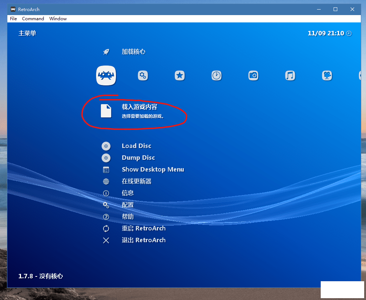Open the Video camcorder tab icon
This screenshot has width=366, height=300.
point(327,75)
